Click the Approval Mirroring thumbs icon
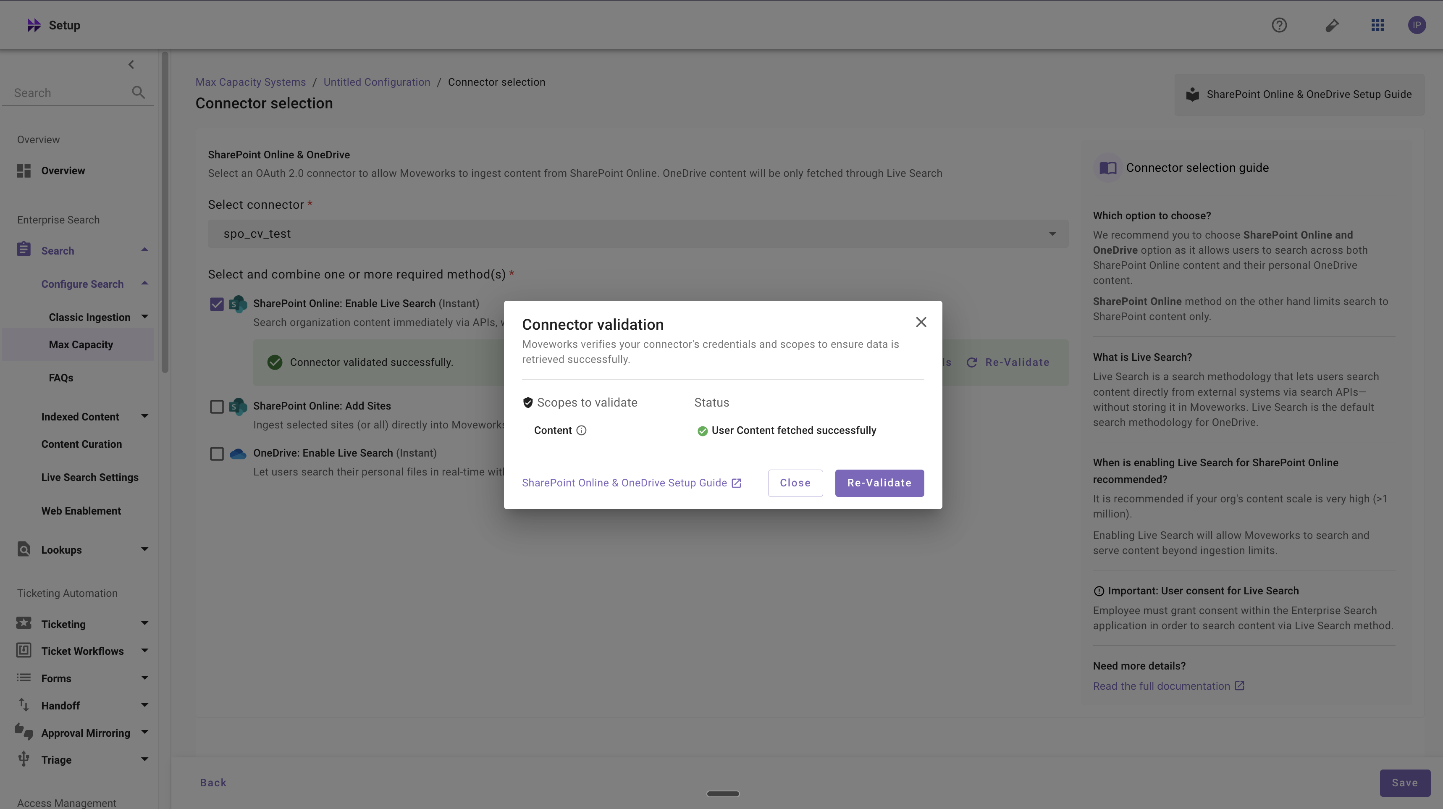 24,731
